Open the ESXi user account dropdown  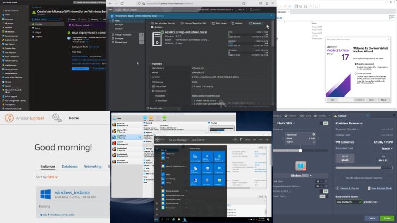click(215, 10)
